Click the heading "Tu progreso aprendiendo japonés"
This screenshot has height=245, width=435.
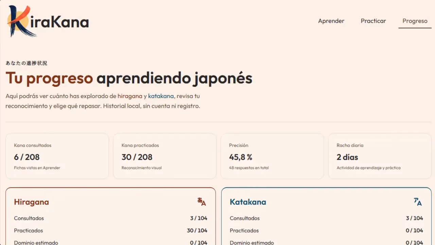click(129, 78)
